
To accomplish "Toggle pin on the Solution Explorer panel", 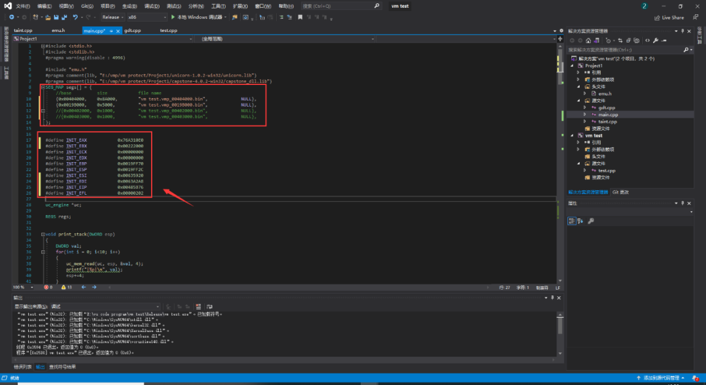I will pos(682,31).
